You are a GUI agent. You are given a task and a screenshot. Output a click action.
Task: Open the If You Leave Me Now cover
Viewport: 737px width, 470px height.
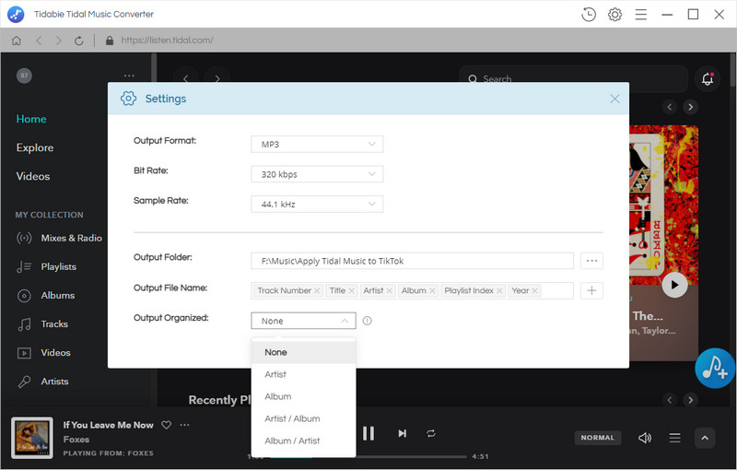(x=32, y=438)
